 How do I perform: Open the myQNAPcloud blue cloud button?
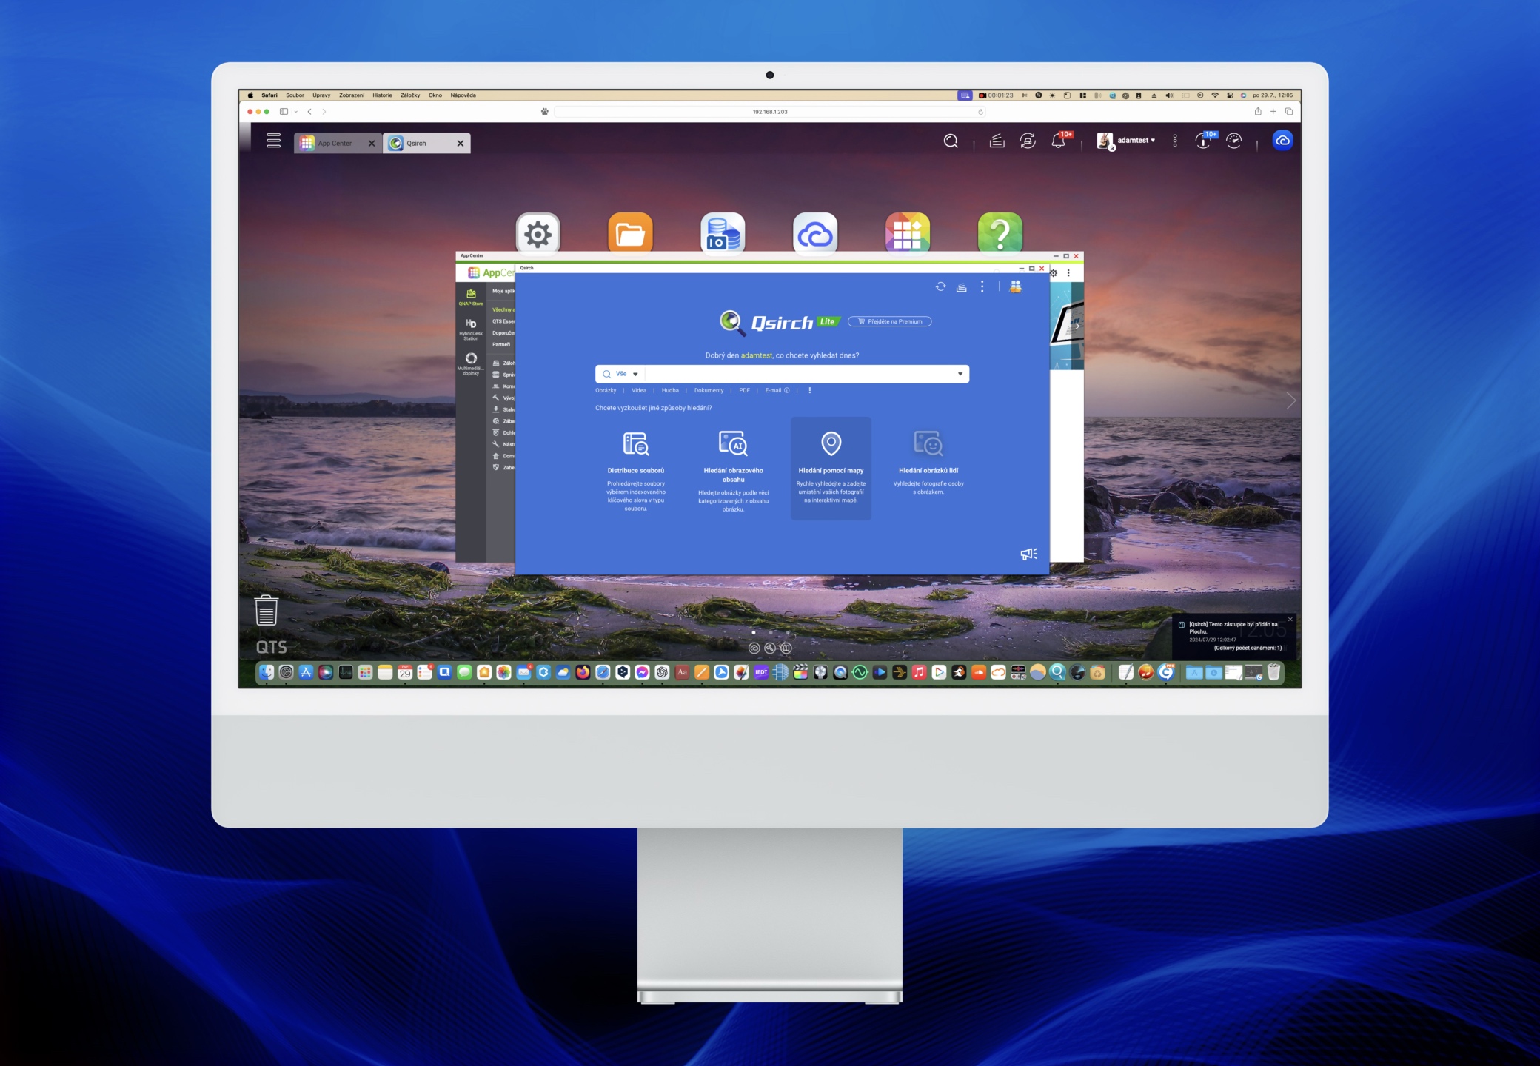(1282, 140)
